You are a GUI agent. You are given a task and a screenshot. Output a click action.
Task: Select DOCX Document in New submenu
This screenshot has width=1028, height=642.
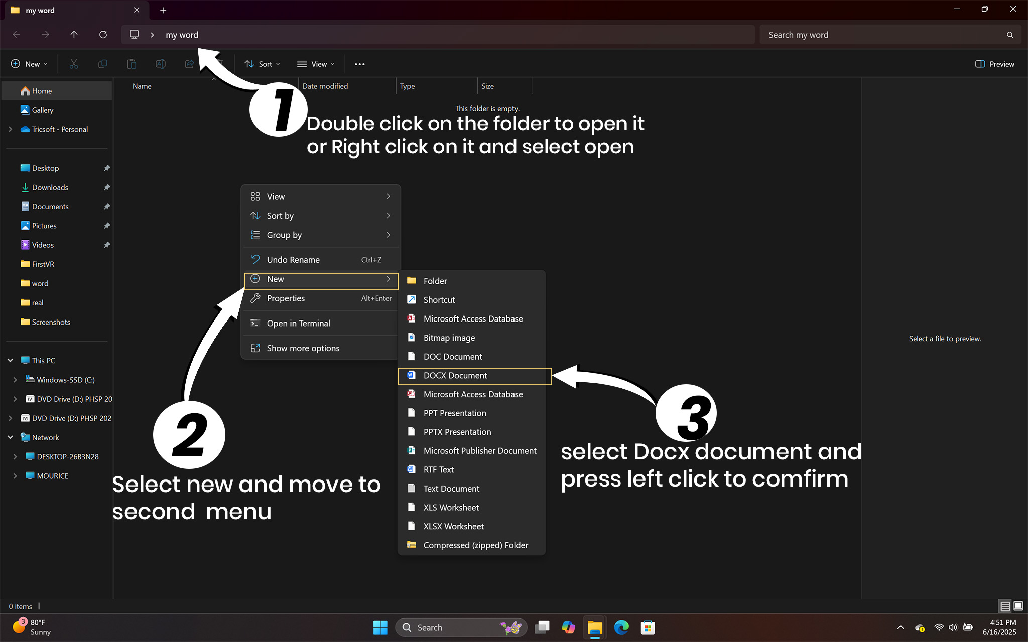(455, 376)
